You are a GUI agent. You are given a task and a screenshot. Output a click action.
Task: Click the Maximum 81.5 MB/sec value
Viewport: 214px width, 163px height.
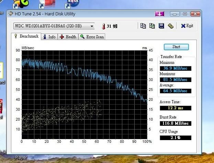tap(176, 80)
